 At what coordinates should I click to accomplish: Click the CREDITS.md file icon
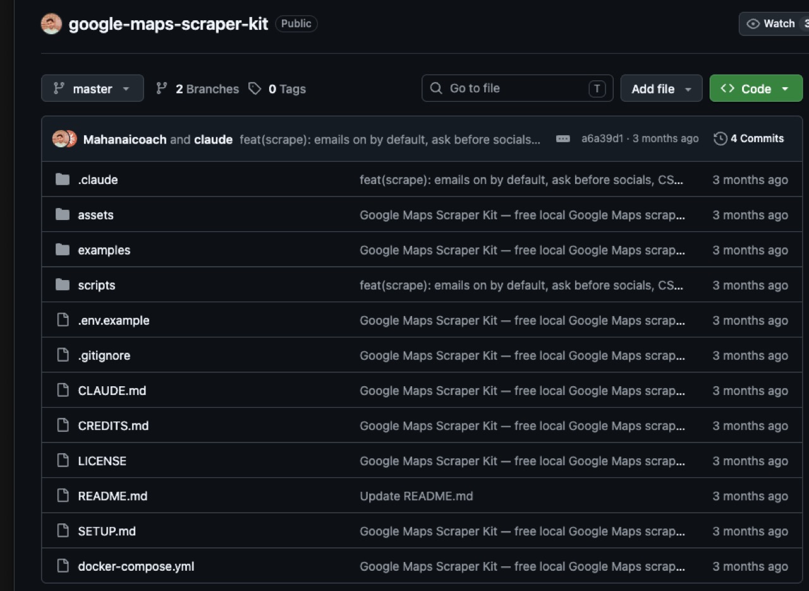point(63,425)
